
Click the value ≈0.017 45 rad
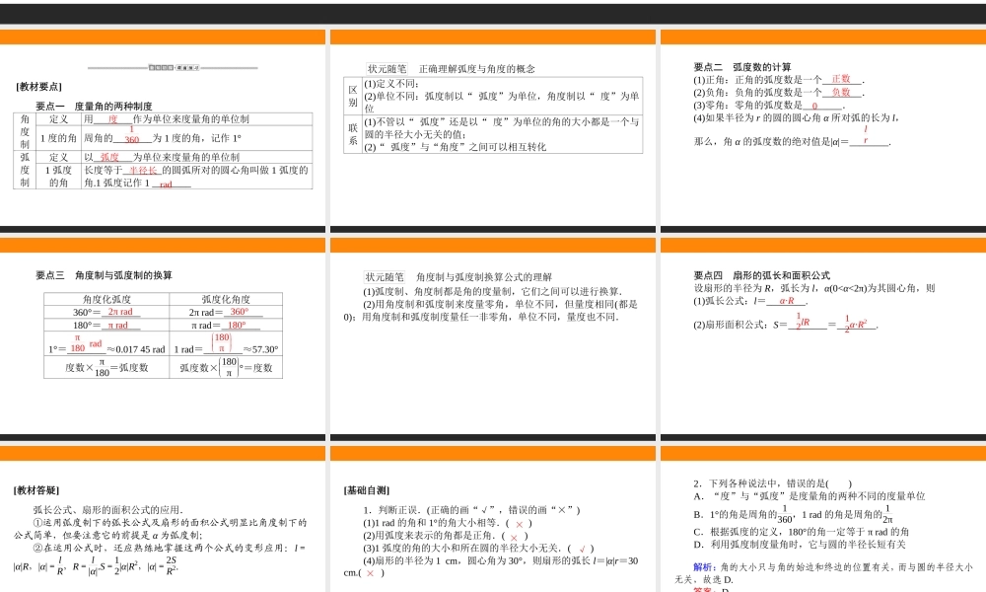coord(135,350)
